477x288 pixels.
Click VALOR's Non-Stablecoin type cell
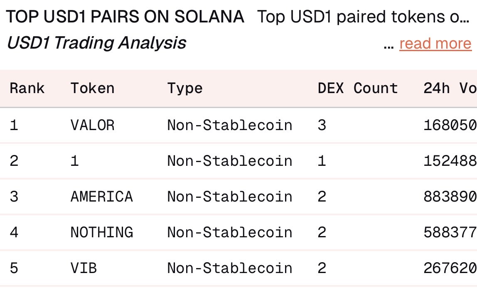(x=229, y=125)
